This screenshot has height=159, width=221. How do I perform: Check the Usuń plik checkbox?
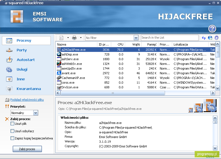tap(12, 124)
